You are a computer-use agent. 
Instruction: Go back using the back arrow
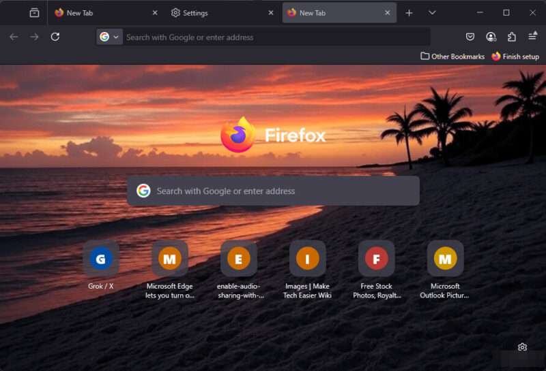[x=14, y=37]
